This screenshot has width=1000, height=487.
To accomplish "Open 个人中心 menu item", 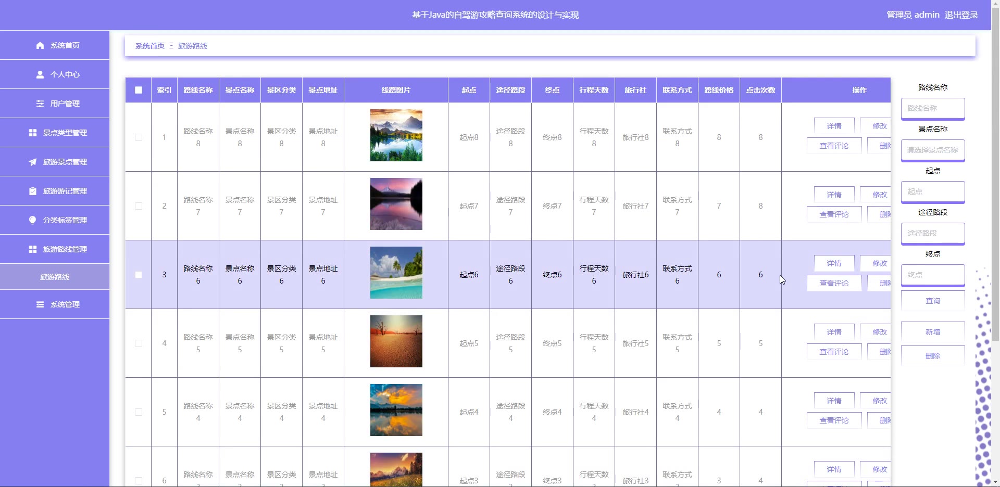I will (55, 74).
